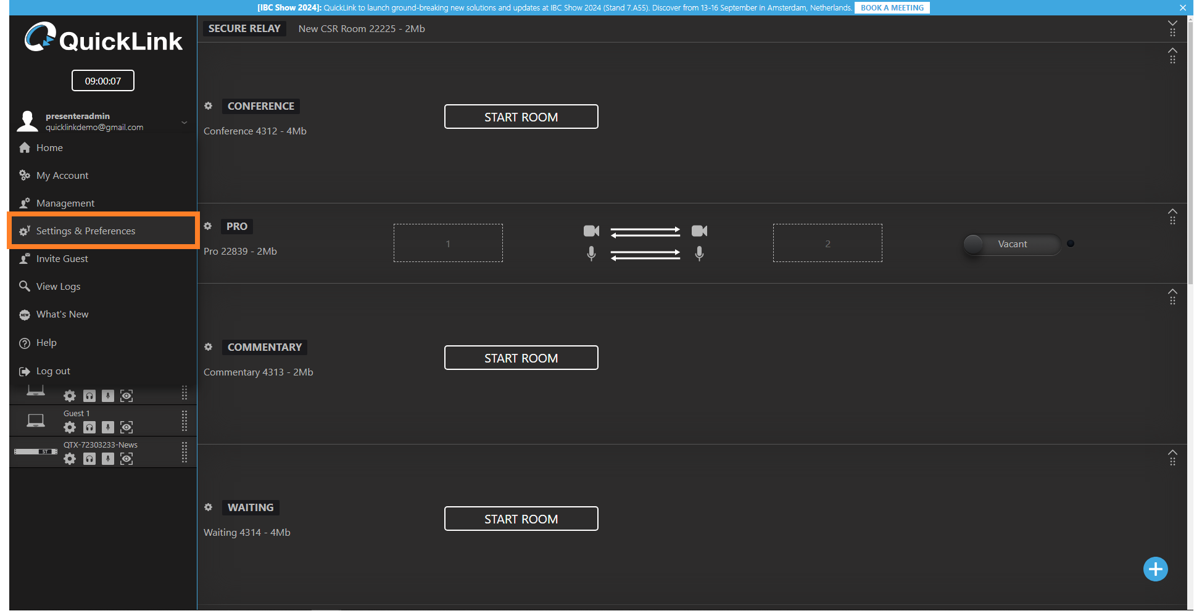Start the Commentary room
The height and width of the screenshot is (611, 1194).
[x=521, y=358]
